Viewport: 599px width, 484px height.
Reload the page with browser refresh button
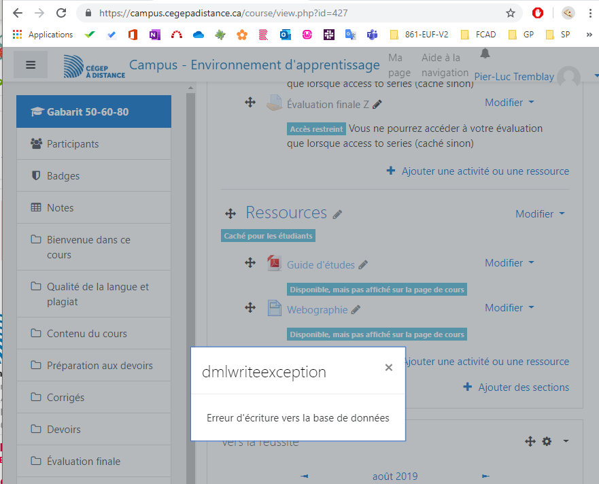click(61, 13)
